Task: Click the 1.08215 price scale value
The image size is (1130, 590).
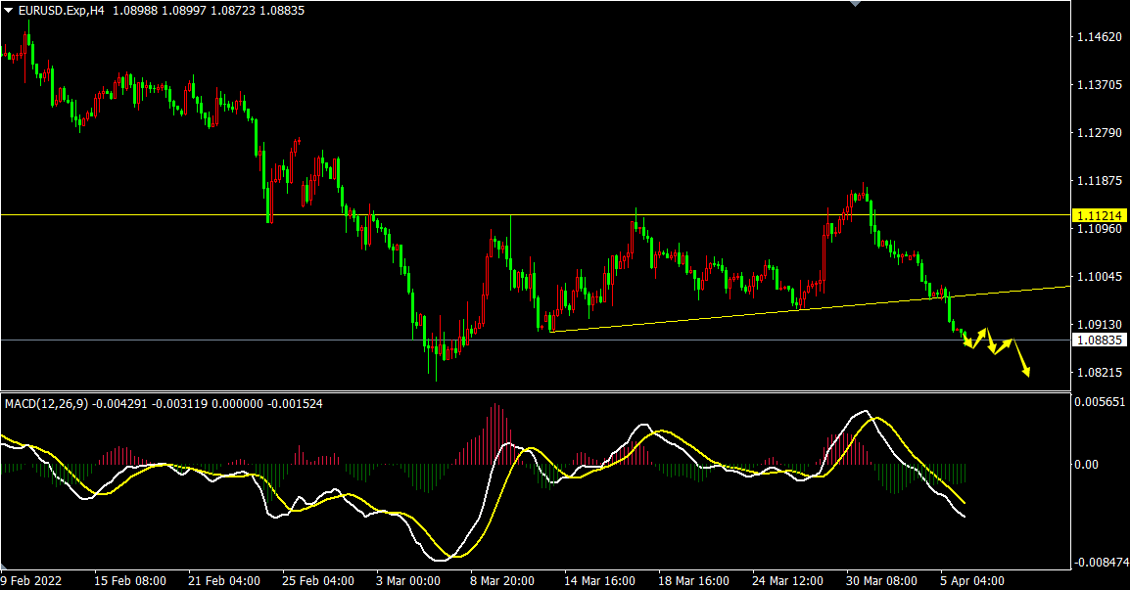Action: [x=1099, y=373]
